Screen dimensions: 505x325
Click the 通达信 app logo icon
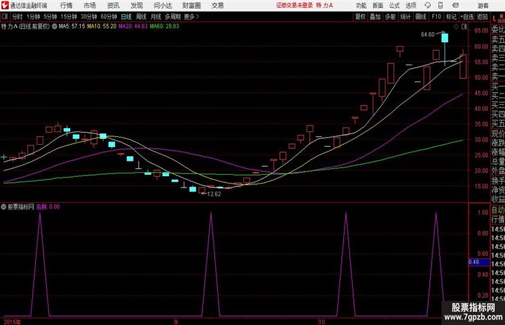click(5, 5)
